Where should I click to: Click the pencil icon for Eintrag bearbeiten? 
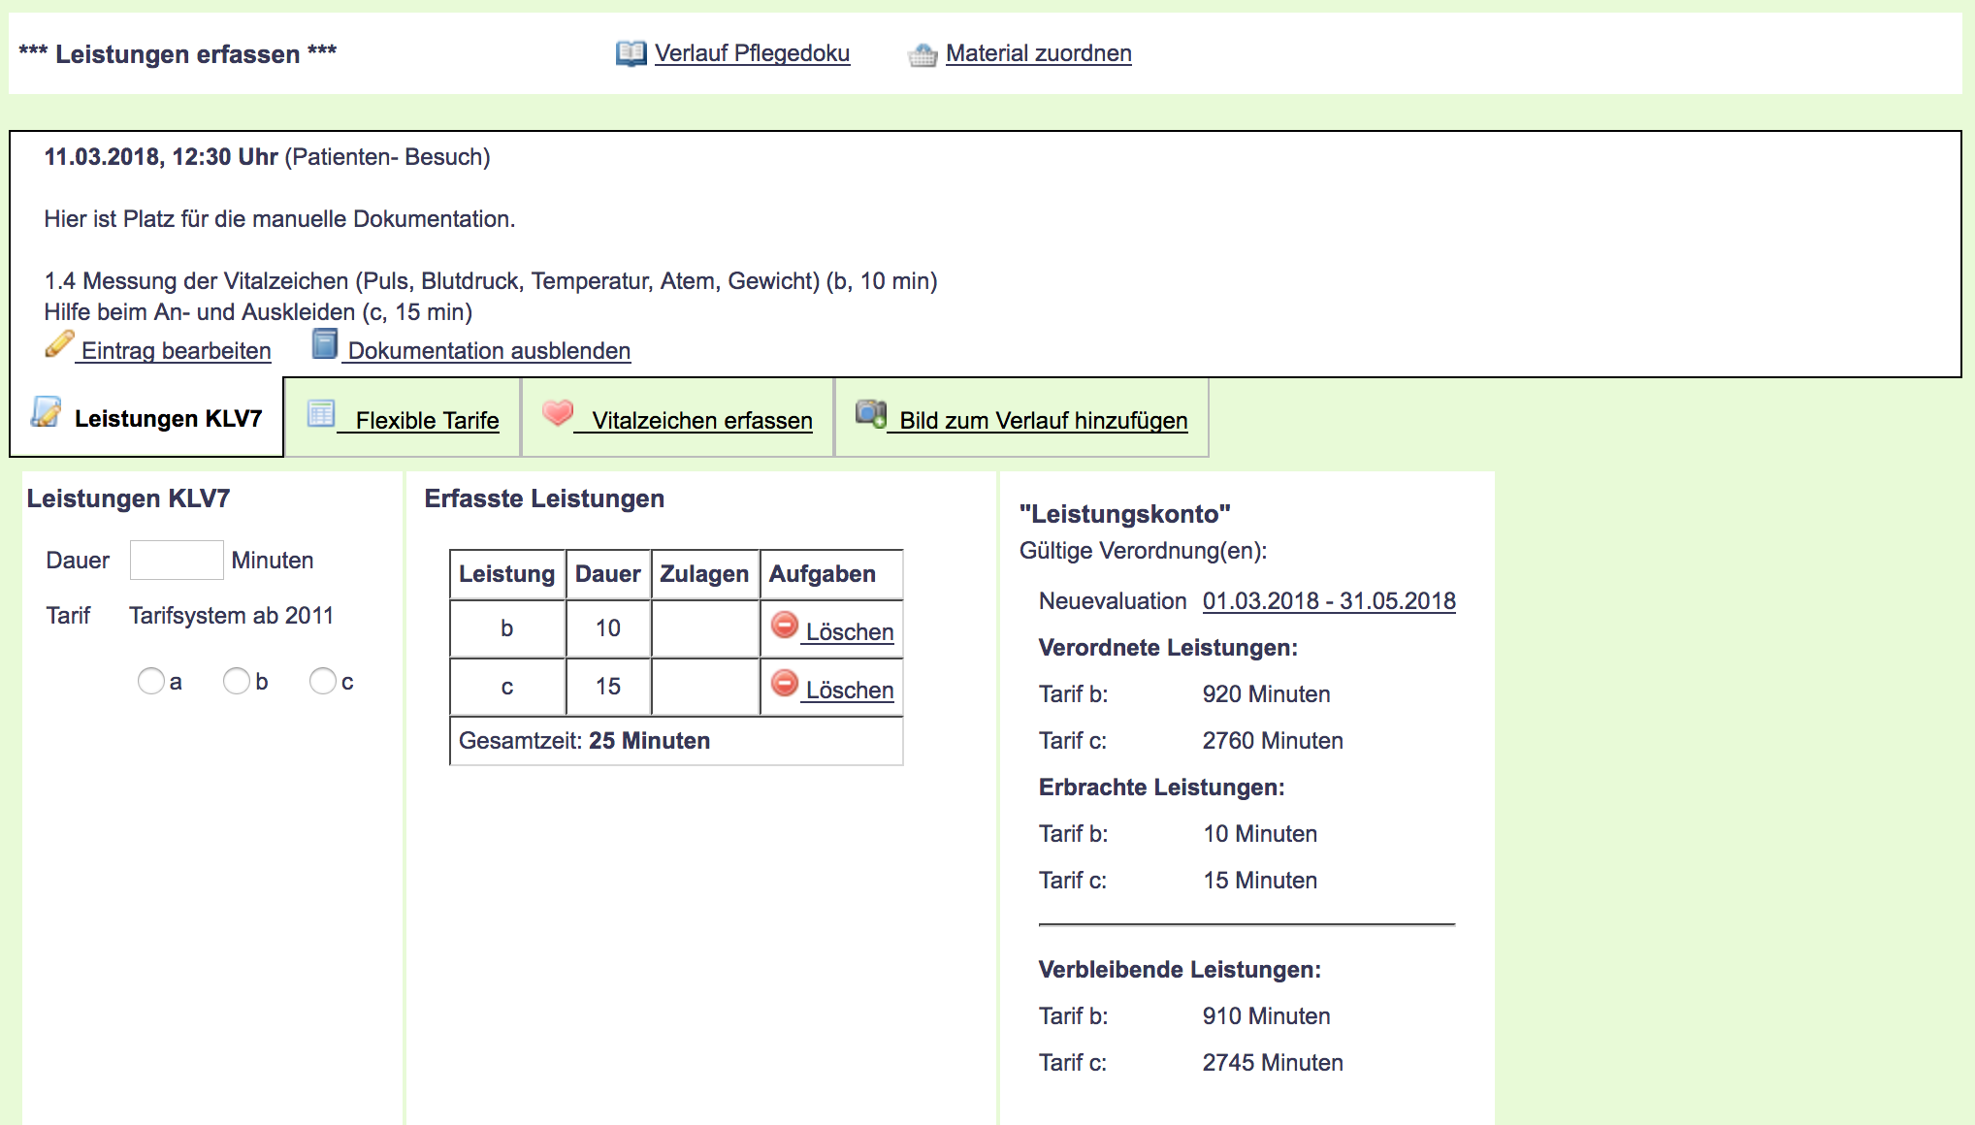[x=59, y=344]
